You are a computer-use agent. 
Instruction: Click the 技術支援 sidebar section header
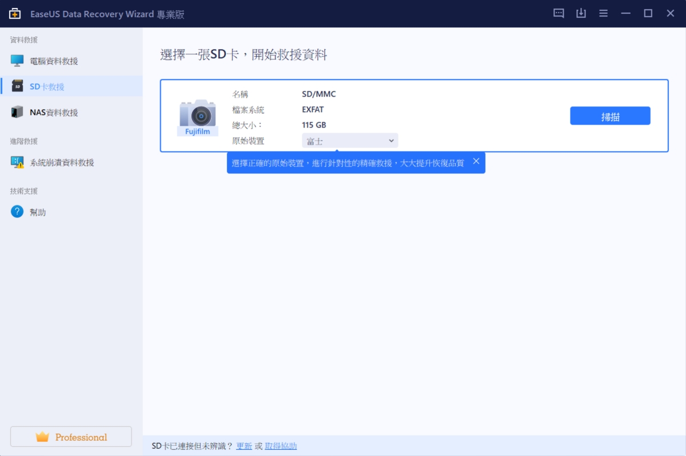click(23, 191)
